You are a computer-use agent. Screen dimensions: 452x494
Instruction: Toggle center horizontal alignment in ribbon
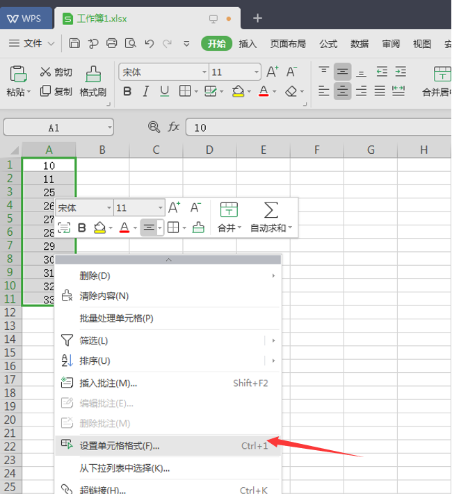[x=342, y=91]
